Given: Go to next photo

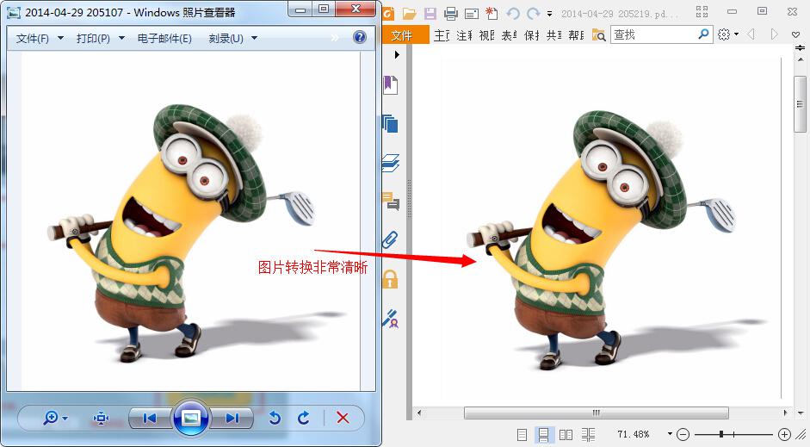Looking at the screenshot, I should [x=232, y=418].
